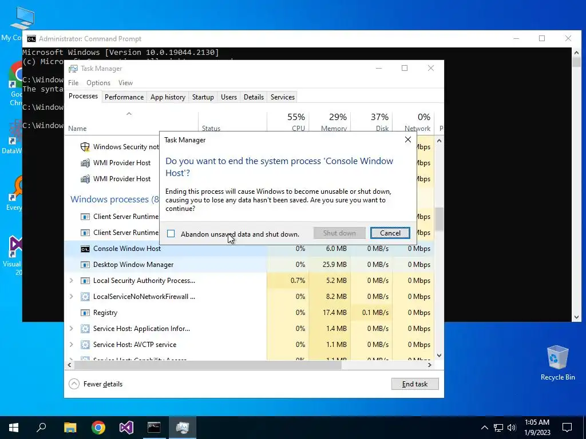
Task: Sort processes by the Disk column
Action: tap(371, 122)
